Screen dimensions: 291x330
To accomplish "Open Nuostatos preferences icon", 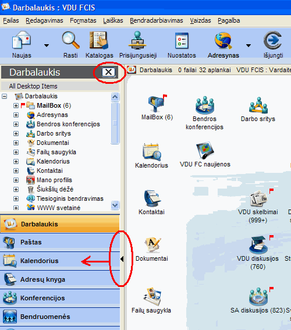I will 182,40.
